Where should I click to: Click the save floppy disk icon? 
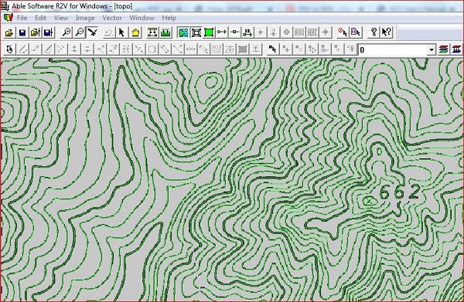pyautogui.click(x=22, y=32)
